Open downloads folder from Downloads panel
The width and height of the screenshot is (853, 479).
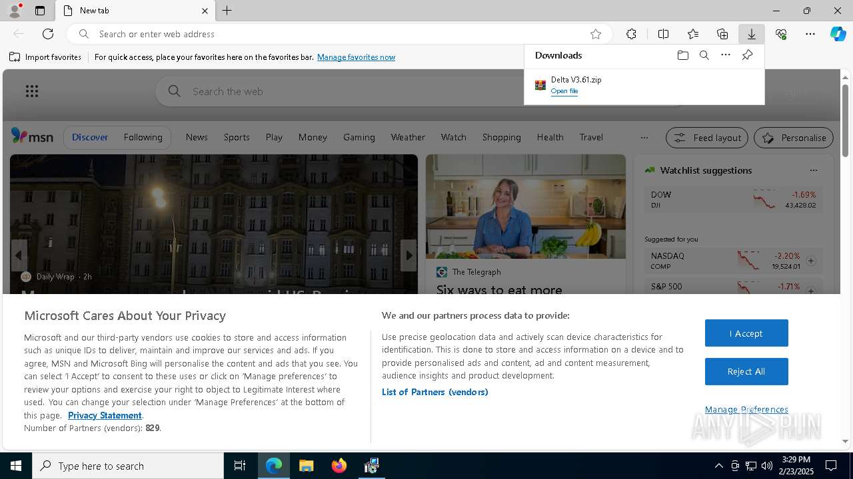tap(682, 55)
